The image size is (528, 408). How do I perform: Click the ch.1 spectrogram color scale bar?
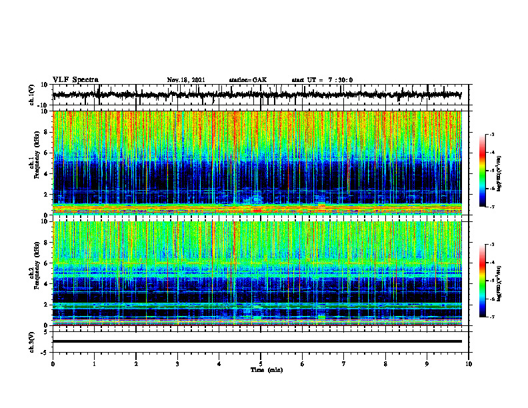483,171
